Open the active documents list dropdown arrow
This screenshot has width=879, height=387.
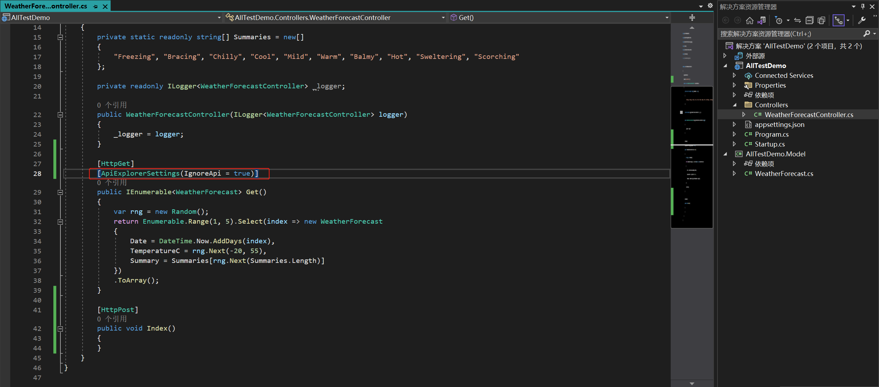coord(701,6)
